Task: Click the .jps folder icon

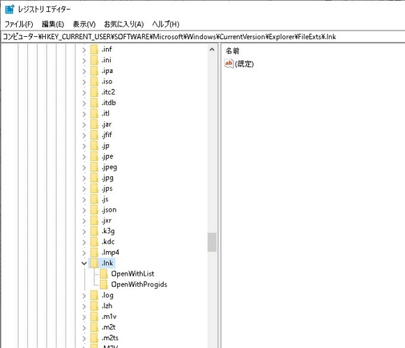Action: (94, 189)
